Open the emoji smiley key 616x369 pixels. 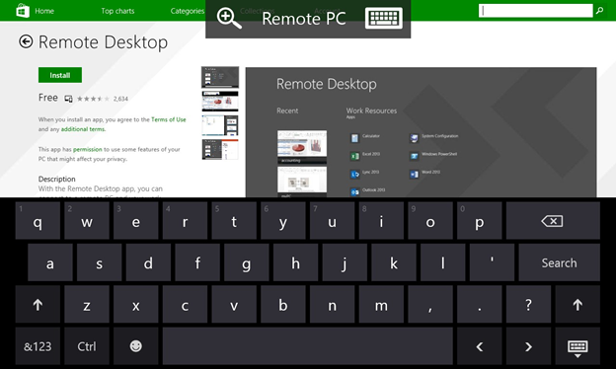point(135,346)
